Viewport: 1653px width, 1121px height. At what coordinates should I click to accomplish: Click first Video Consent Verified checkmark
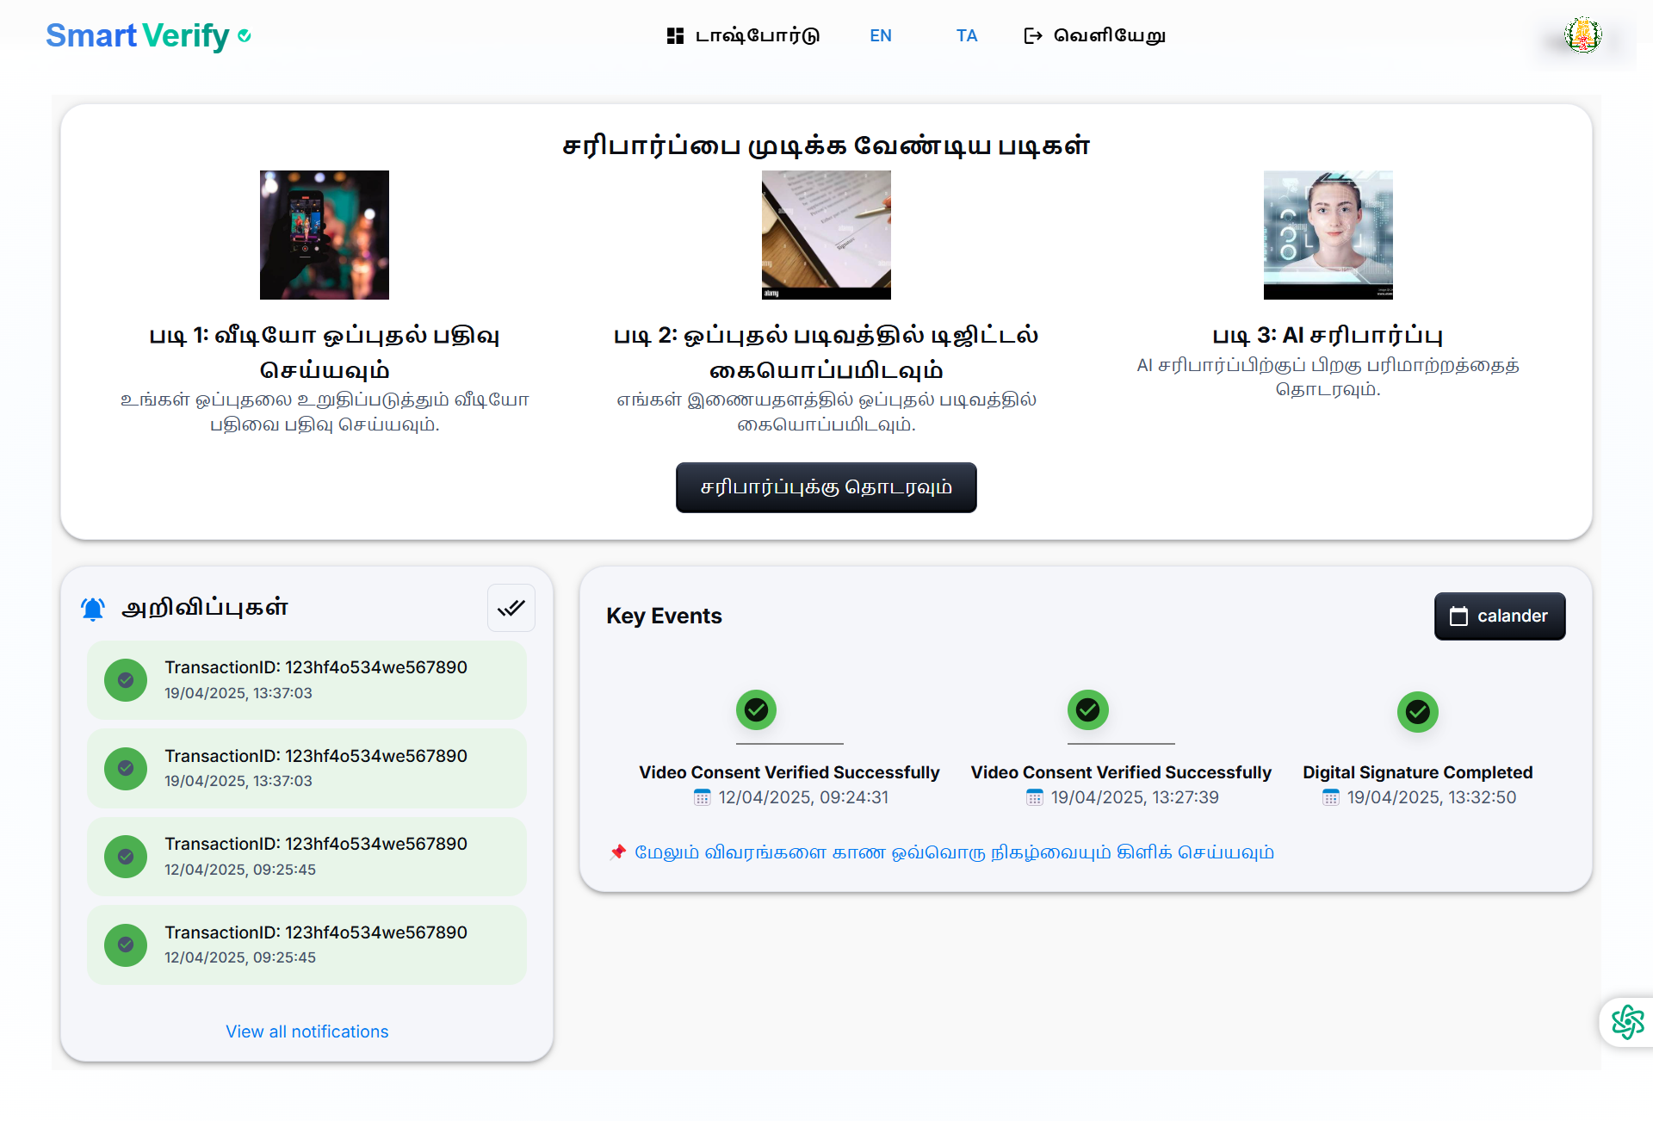pos(756,709)
